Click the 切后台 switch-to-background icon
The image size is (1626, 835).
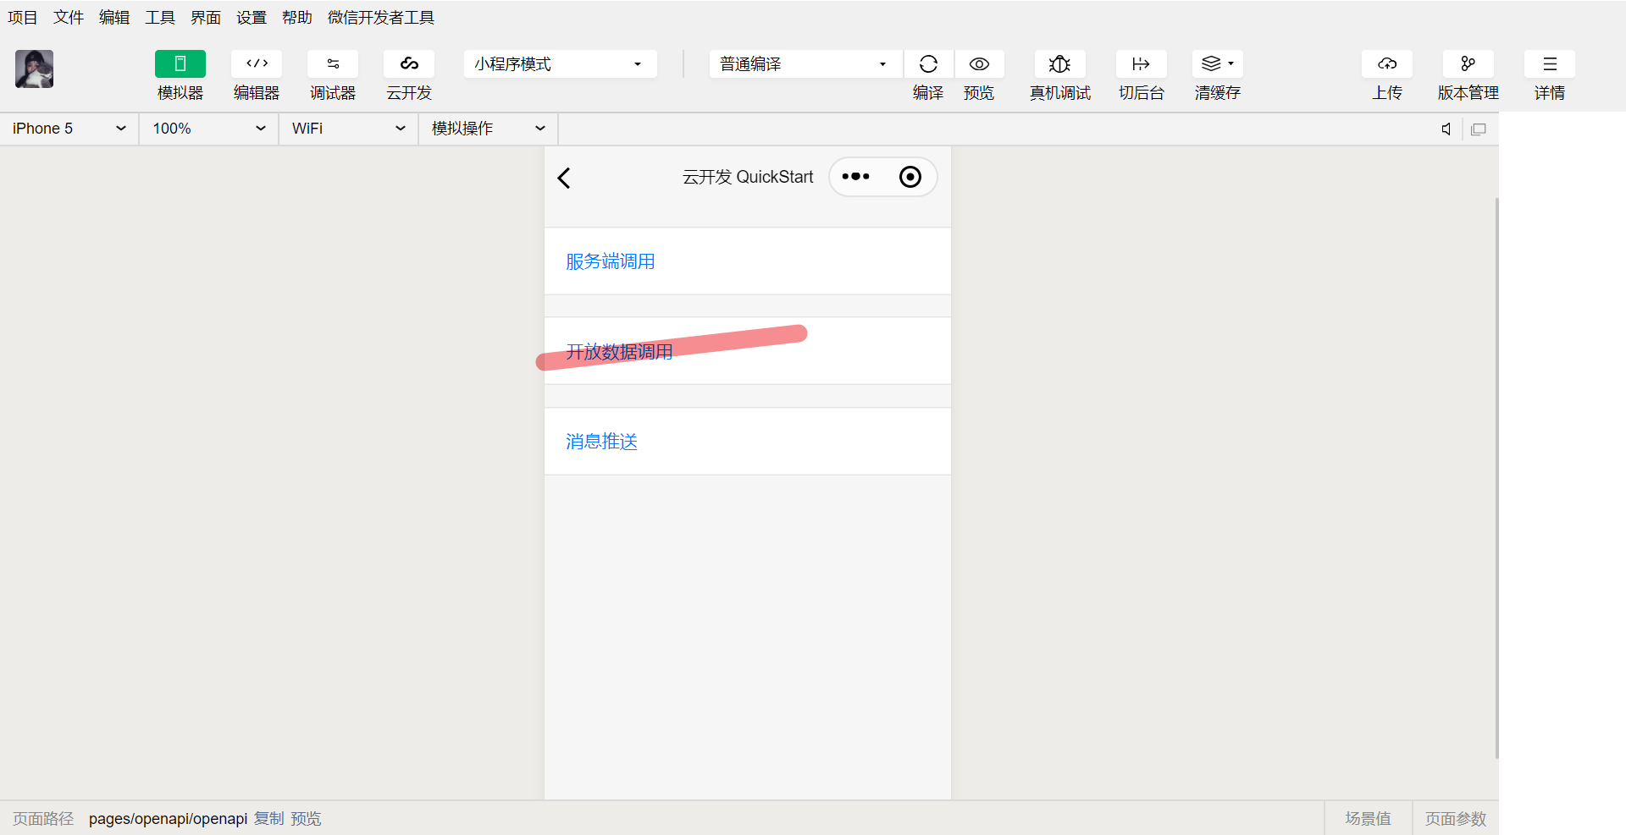1141,64
